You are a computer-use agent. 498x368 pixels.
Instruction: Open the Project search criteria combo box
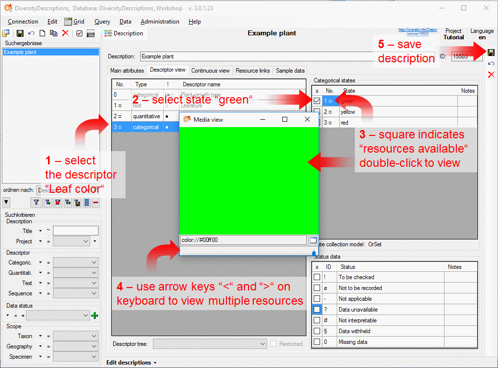click(x=72, y=241)
